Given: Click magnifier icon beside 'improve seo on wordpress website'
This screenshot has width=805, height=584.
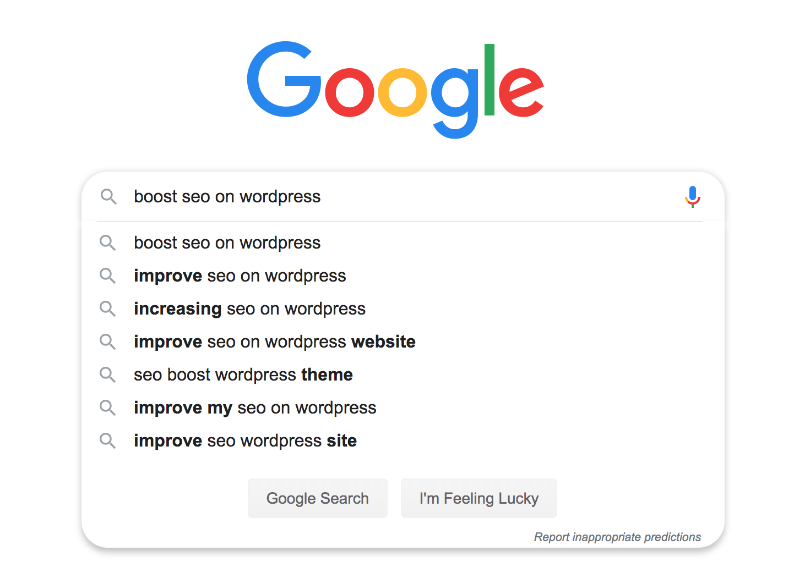Looking at the screenshot, I should [107, 341].
